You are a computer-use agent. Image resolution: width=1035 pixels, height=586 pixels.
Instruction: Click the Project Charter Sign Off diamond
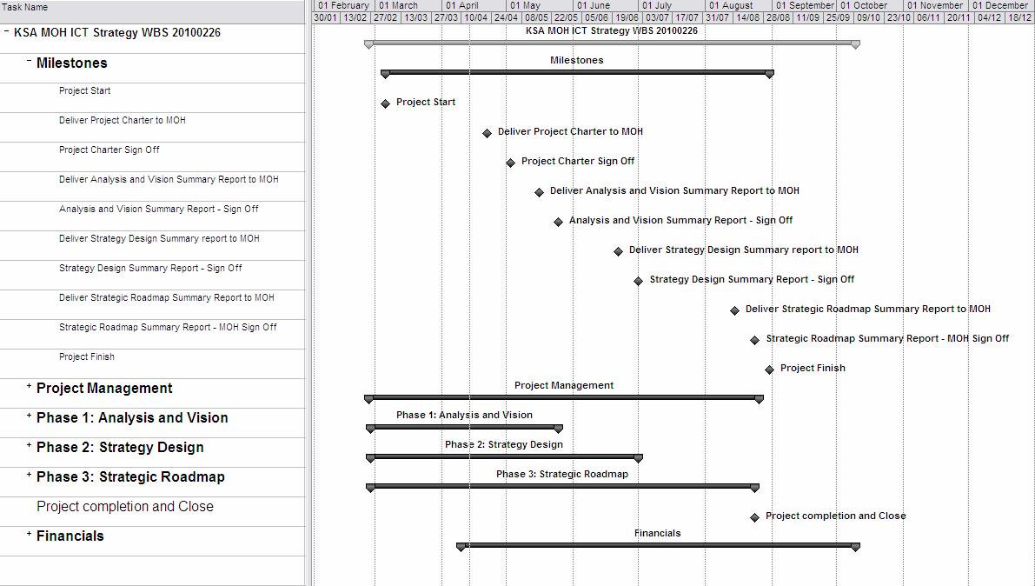[x=510, y=163]
